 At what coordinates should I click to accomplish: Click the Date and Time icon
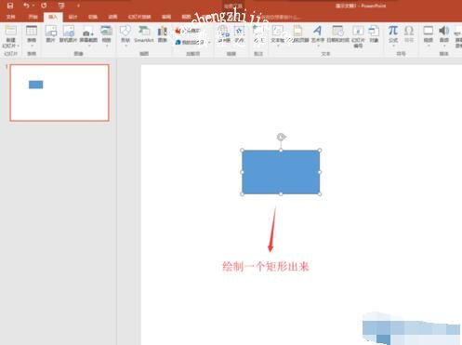337,31
